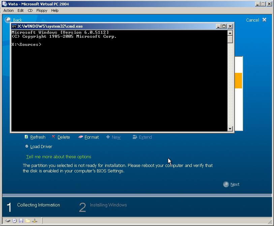This screenshot has width=274, height=226.
Task: Click the Cancel label in setup
Action: [252, 20]
